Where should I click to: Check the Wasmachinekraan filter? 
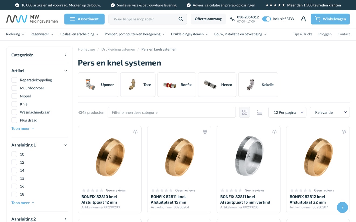click(x=14, y=112)
